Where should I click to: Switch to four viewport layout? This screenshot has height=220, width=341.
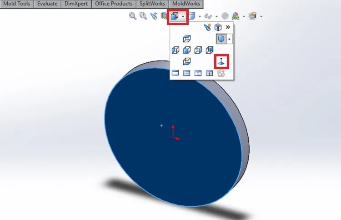tap(209, 73)
